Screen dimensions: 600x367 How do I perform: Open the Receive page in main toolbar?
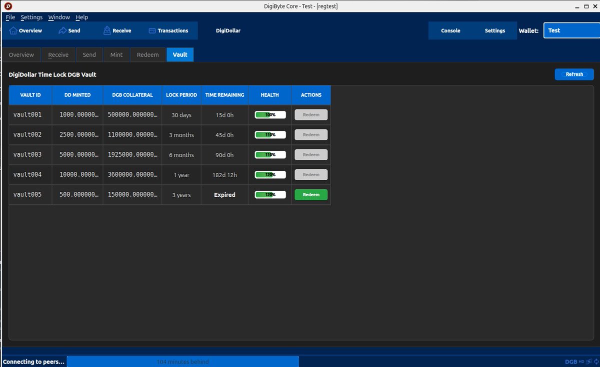[117, 30]
